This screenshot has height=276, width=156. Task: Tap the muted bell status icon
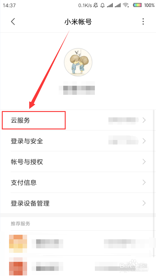pos(96,5)
